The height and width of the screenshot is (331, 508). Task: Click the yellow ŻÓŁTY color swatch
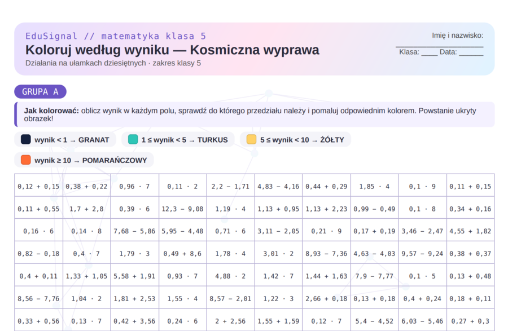tap(251, 139)
